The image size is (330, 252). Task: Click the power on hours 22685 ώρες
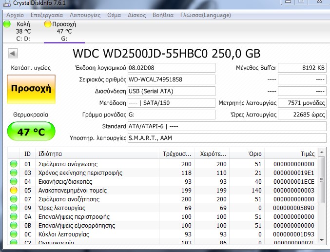302,115
